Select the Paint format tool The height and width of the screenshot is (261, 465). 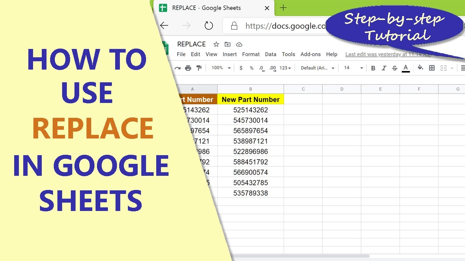coord(199,68)
